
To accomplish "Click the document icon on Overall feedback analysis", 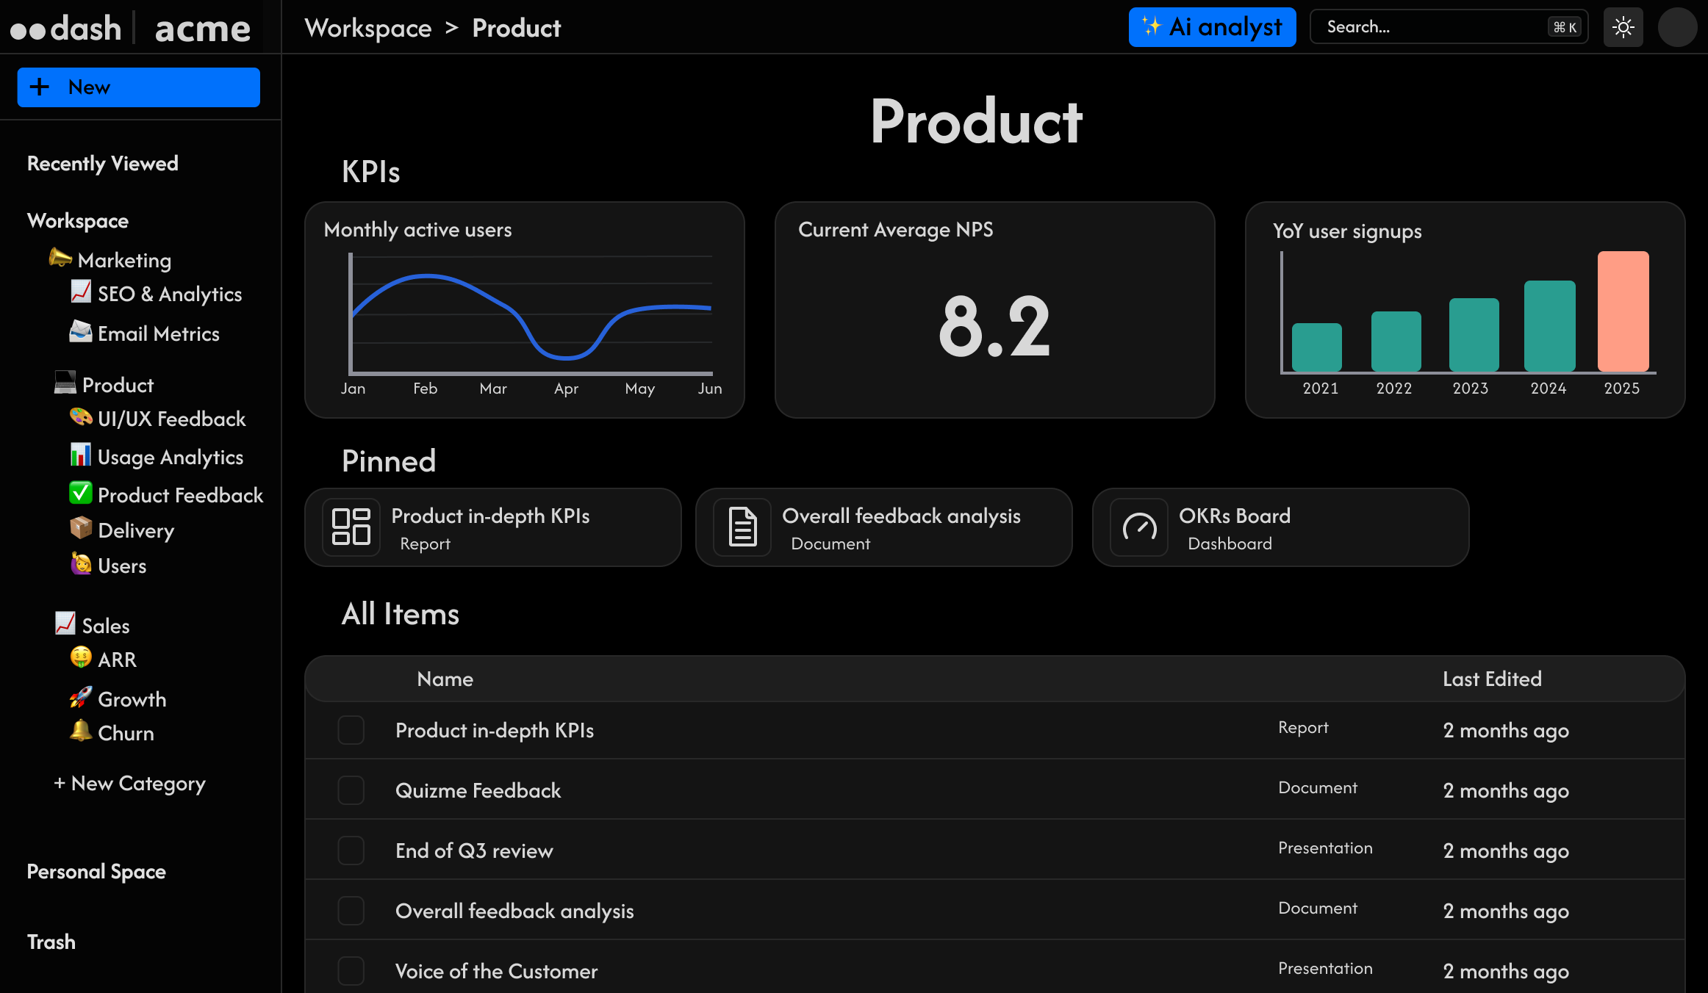I will click(742, 527).
